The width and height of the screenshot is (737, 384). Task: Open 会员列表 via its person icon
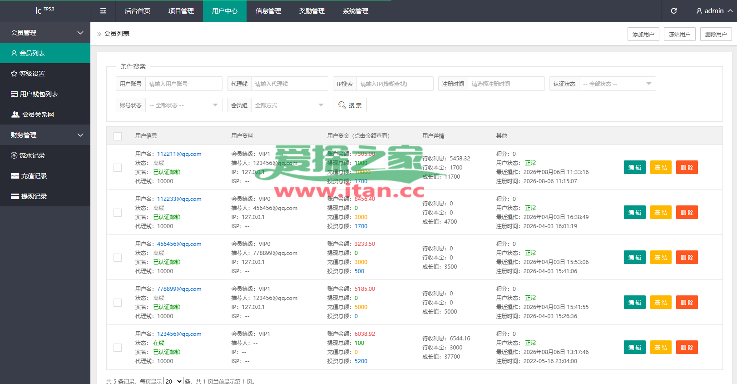[14, 53]
